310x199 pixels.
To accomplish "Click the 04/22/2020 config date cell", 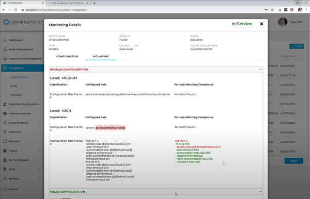I will coord(288,75).
